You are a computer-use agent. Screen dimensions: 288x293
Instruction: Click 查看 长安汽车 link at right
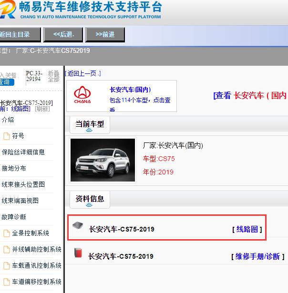click(250, 95)
